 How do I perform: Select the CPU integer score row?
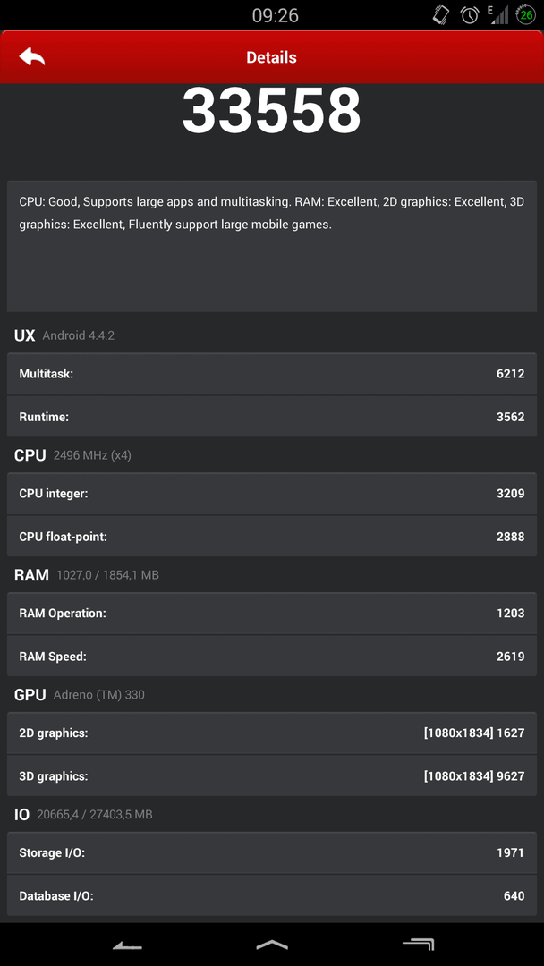pyautogui.click(x=272, y=493)
